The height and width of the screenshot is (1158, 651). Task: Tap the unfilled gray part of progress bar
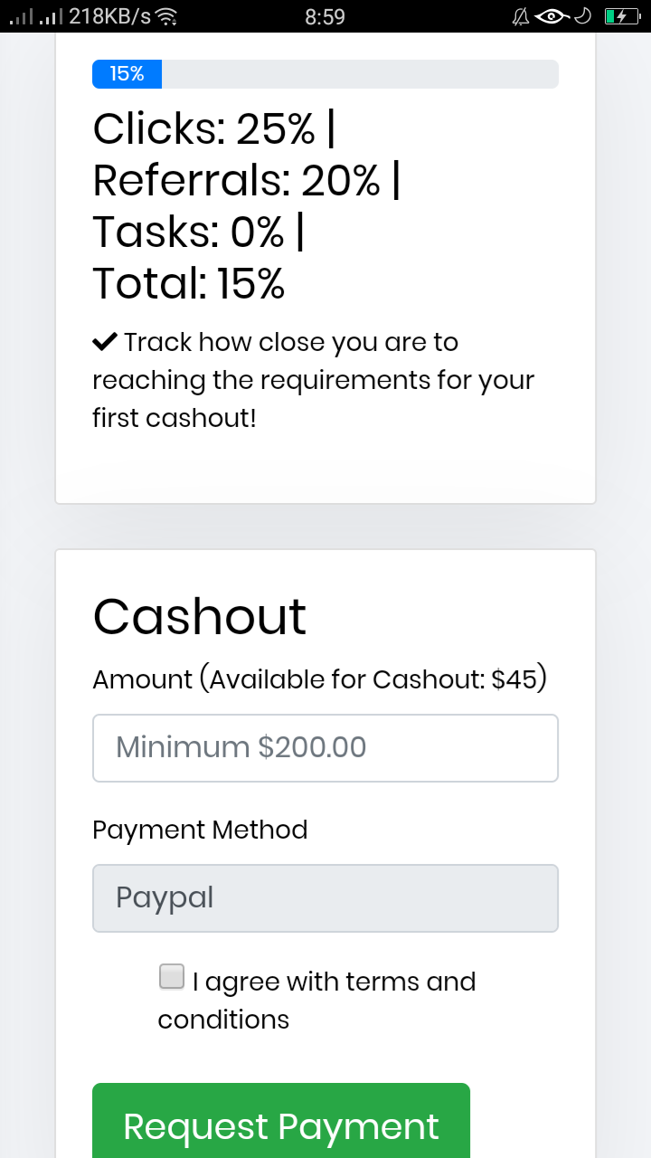[360, 74]
